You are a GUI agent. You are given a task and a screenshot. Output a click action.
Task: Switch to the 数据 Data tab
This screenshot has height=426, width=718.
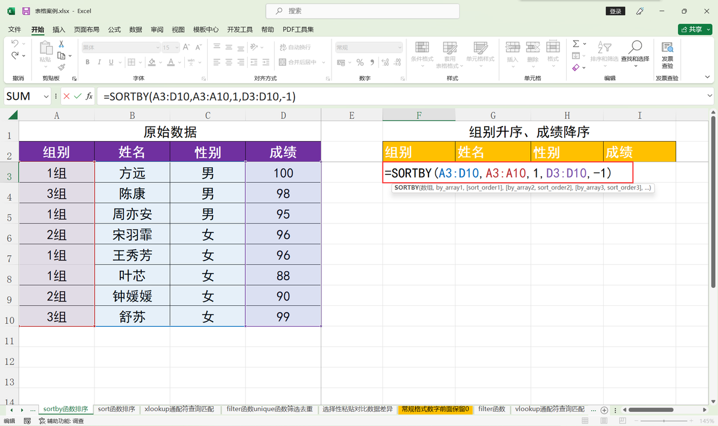click(136, 29)
